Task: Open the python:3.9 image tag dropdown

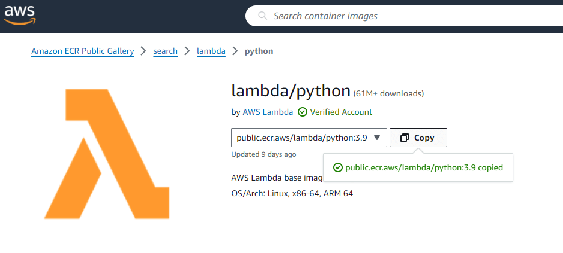Action: pyautogui.click(x=302, y=138)
